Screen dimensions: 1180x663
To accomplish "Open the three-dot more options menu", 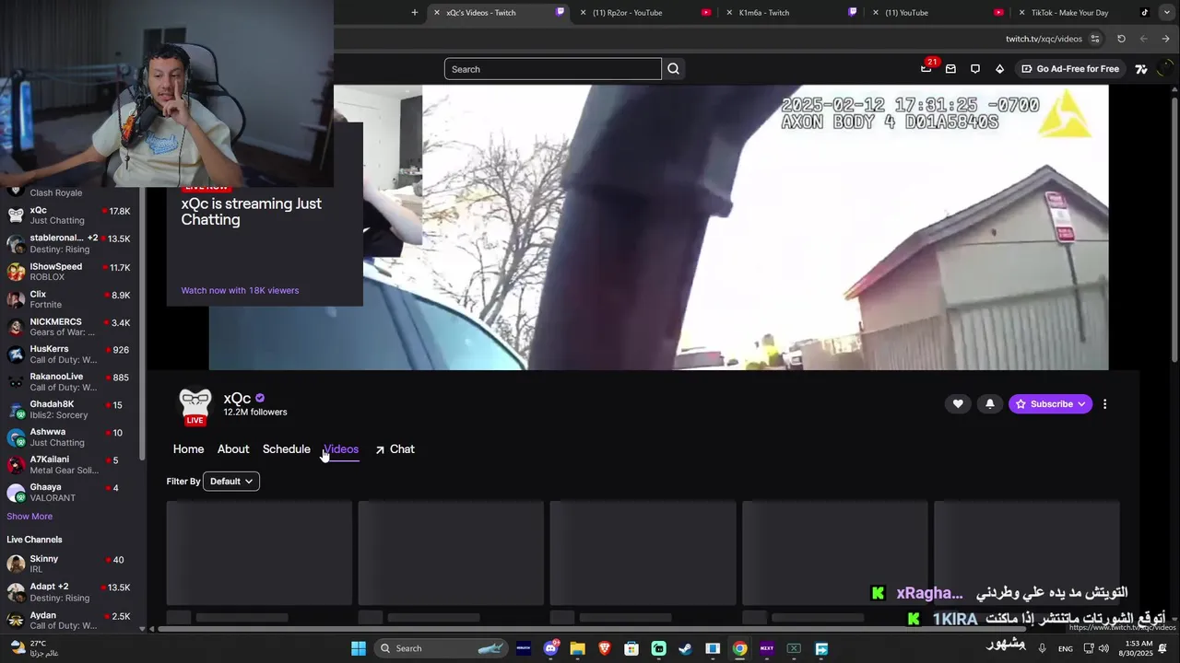I will (1104, 403).
